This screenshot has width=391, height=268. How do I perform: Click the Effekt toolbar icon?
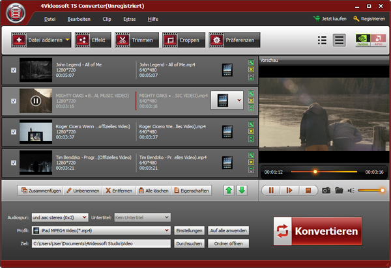[x=91, y=40]
